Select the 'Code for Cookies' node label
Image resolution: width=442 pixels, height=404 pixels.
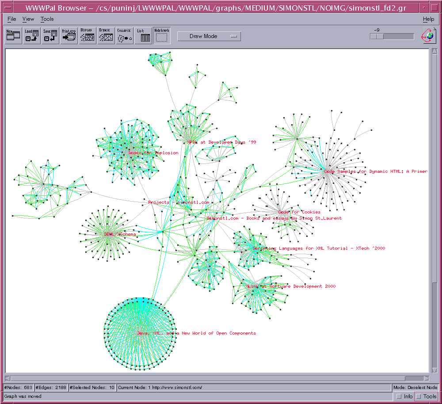[299, 212]
